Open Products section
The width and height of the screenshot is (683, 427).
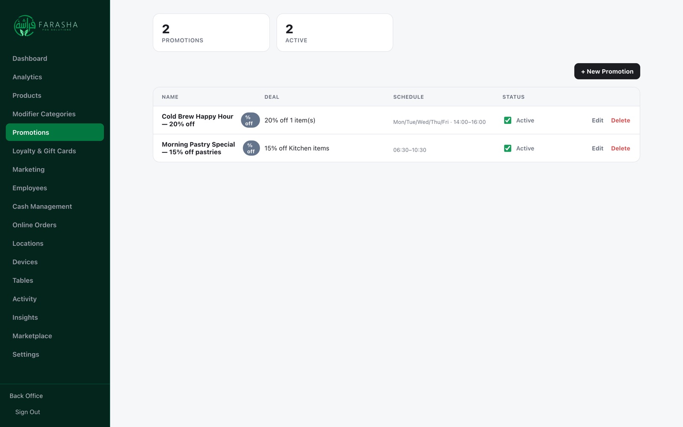[55, 95]
